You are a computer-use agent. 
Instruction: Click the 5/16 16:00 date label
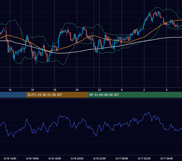pos(32,158)
